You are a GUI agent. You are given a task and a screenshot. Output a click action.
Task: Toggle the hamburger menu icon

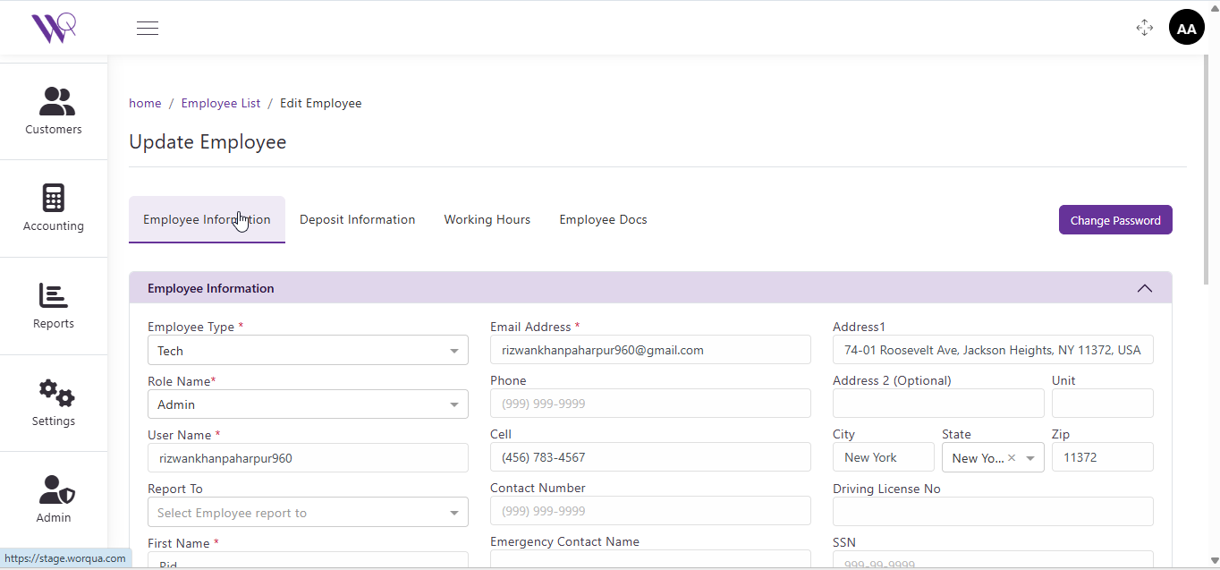[148, 28]
